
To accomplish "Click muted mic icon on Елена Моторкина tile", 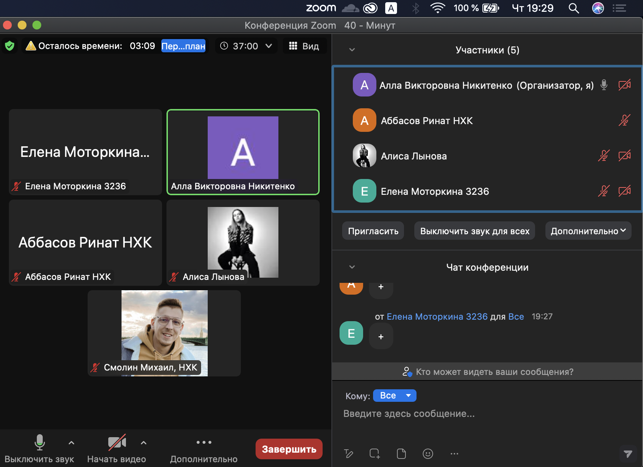I will click(x=16, y=186).
